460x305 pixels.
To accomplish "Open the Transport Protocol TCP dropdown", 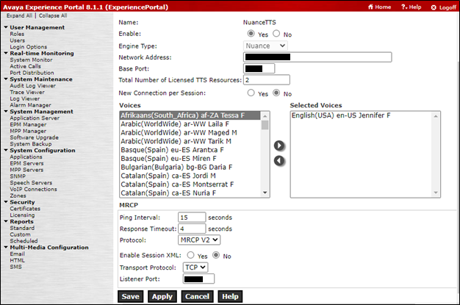I will click(x=195, y=268).
